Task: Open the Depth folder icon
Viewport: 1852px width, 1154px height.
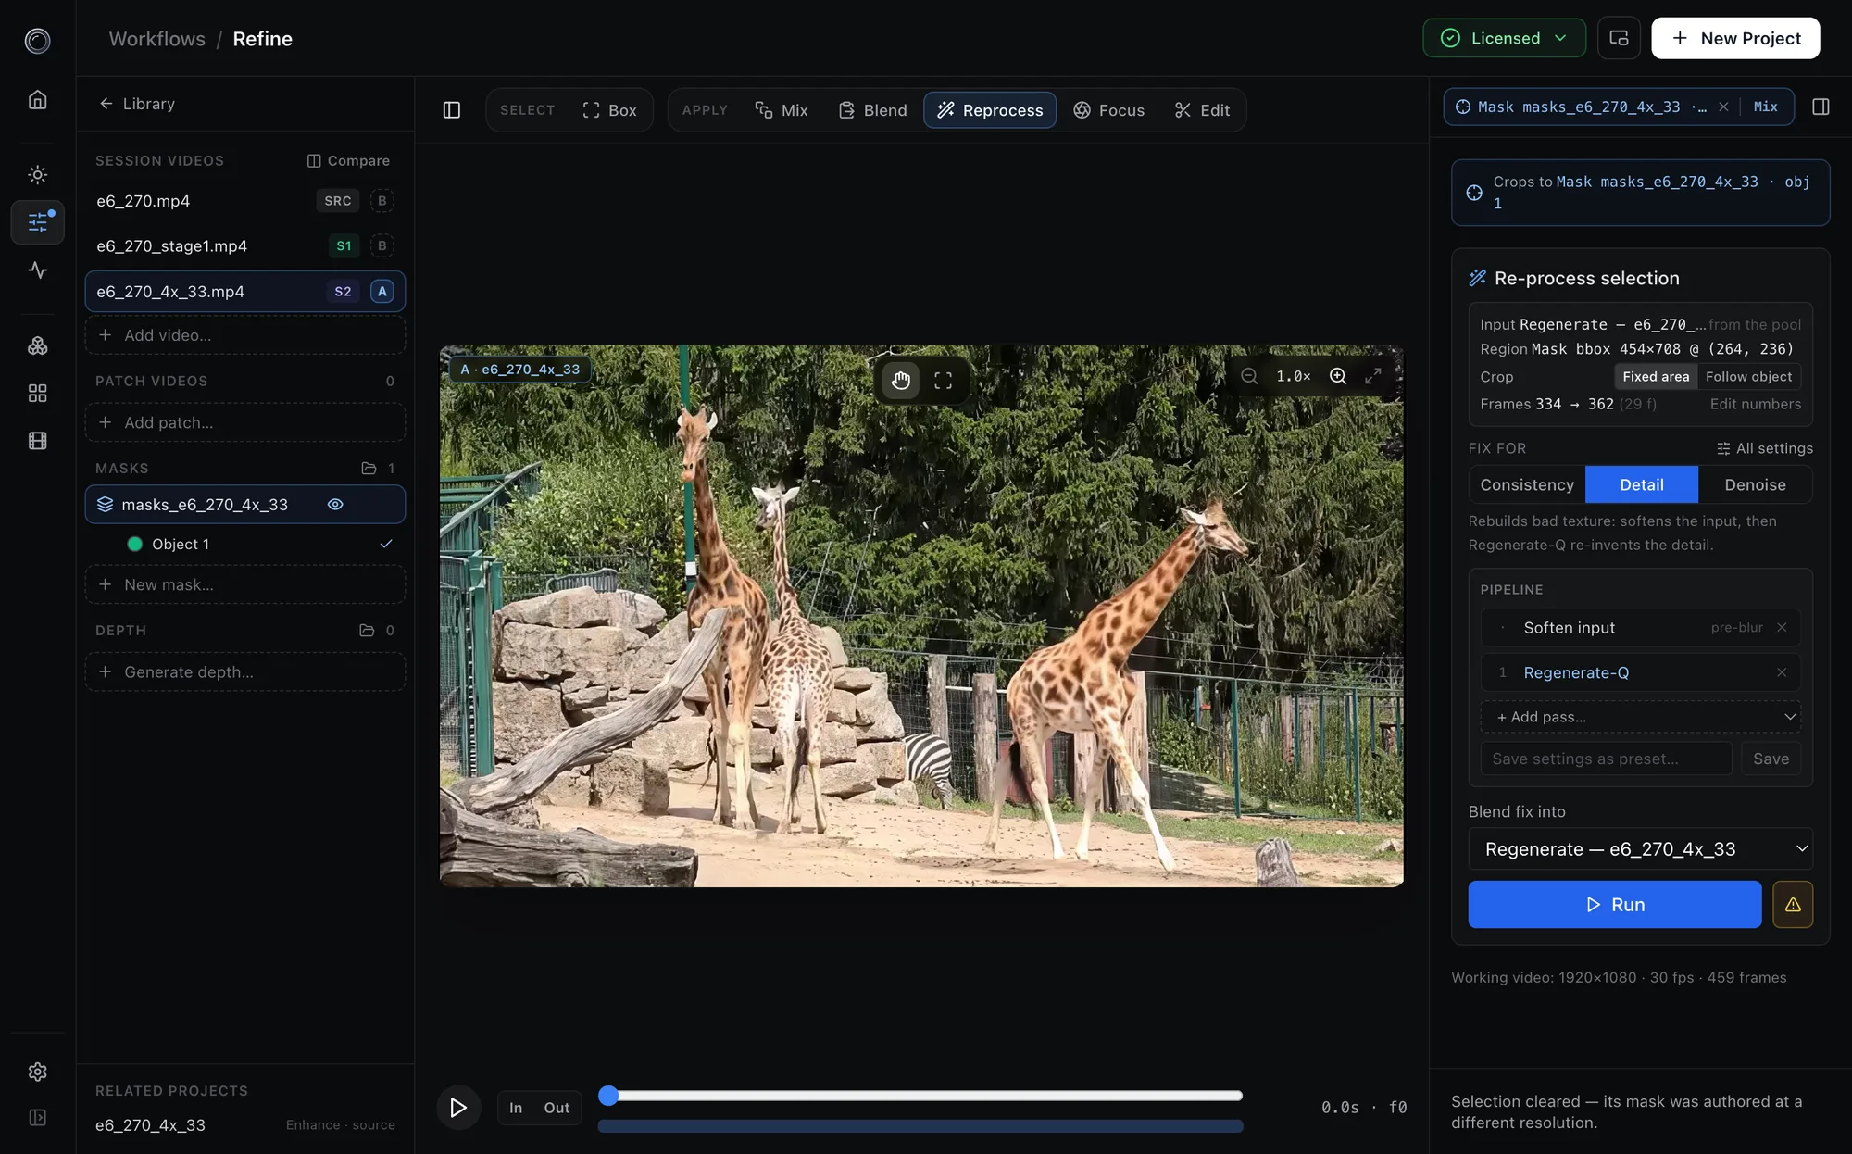Action: tap(367, 631)
